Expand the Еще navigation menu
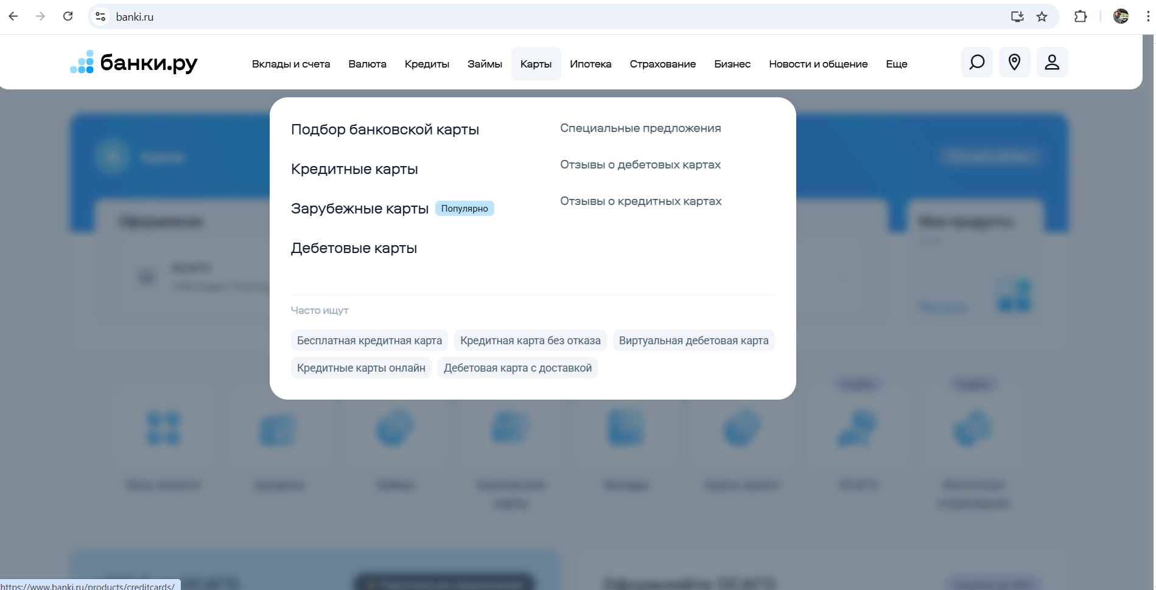This screenshot has width=1156, height=590. (x=896, y=64)
